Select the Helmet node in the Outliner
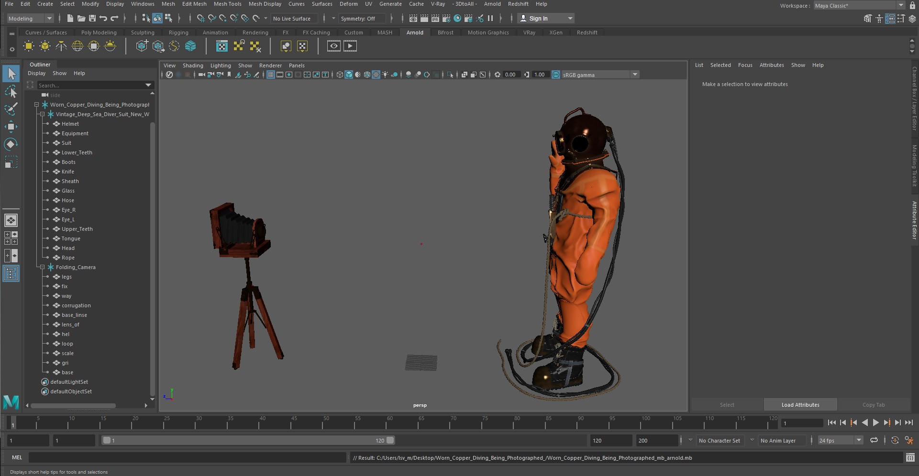919x476 pixels. pos(70,124)
